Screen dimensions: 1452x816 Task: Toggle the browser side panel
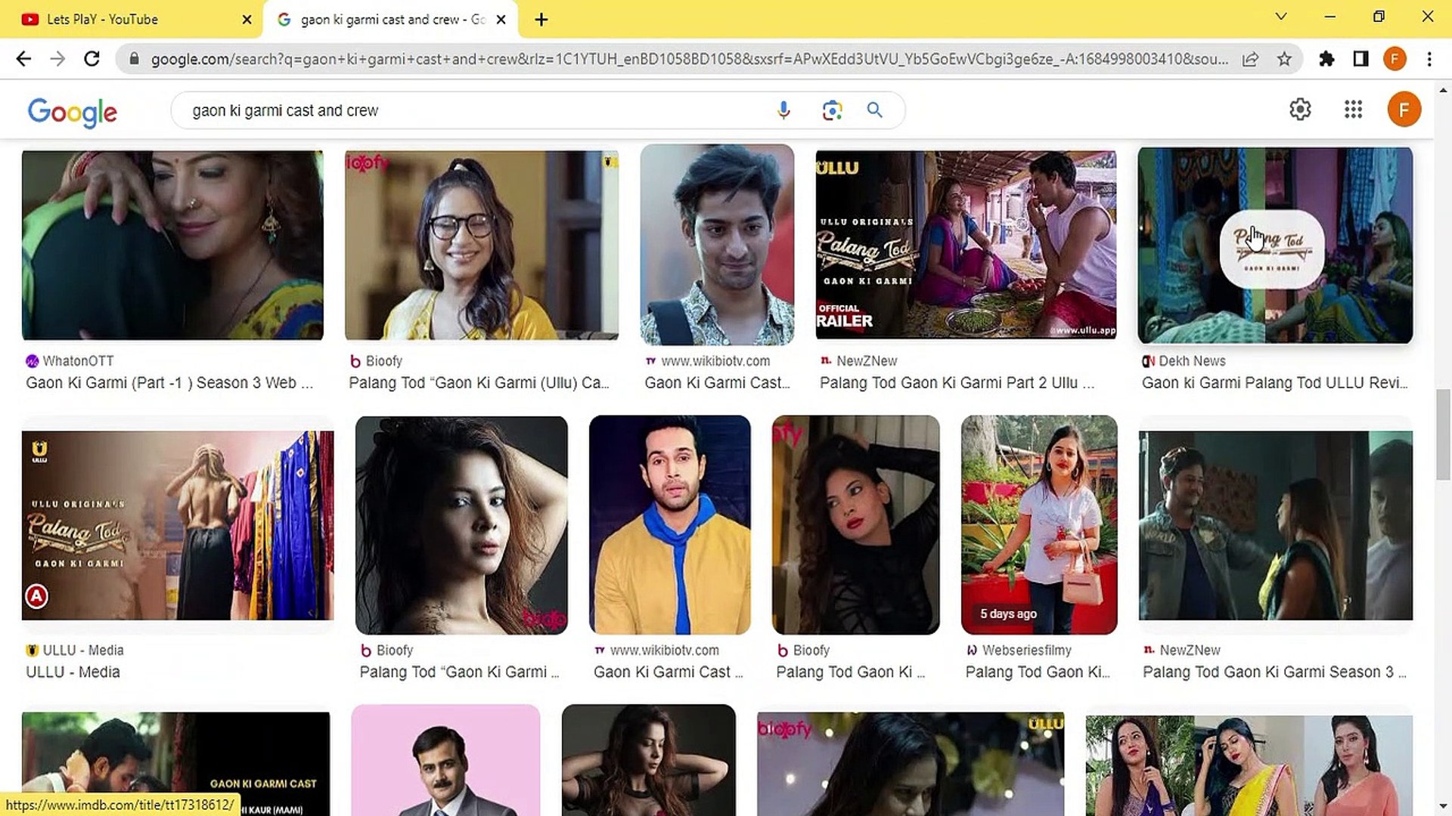1360,59
